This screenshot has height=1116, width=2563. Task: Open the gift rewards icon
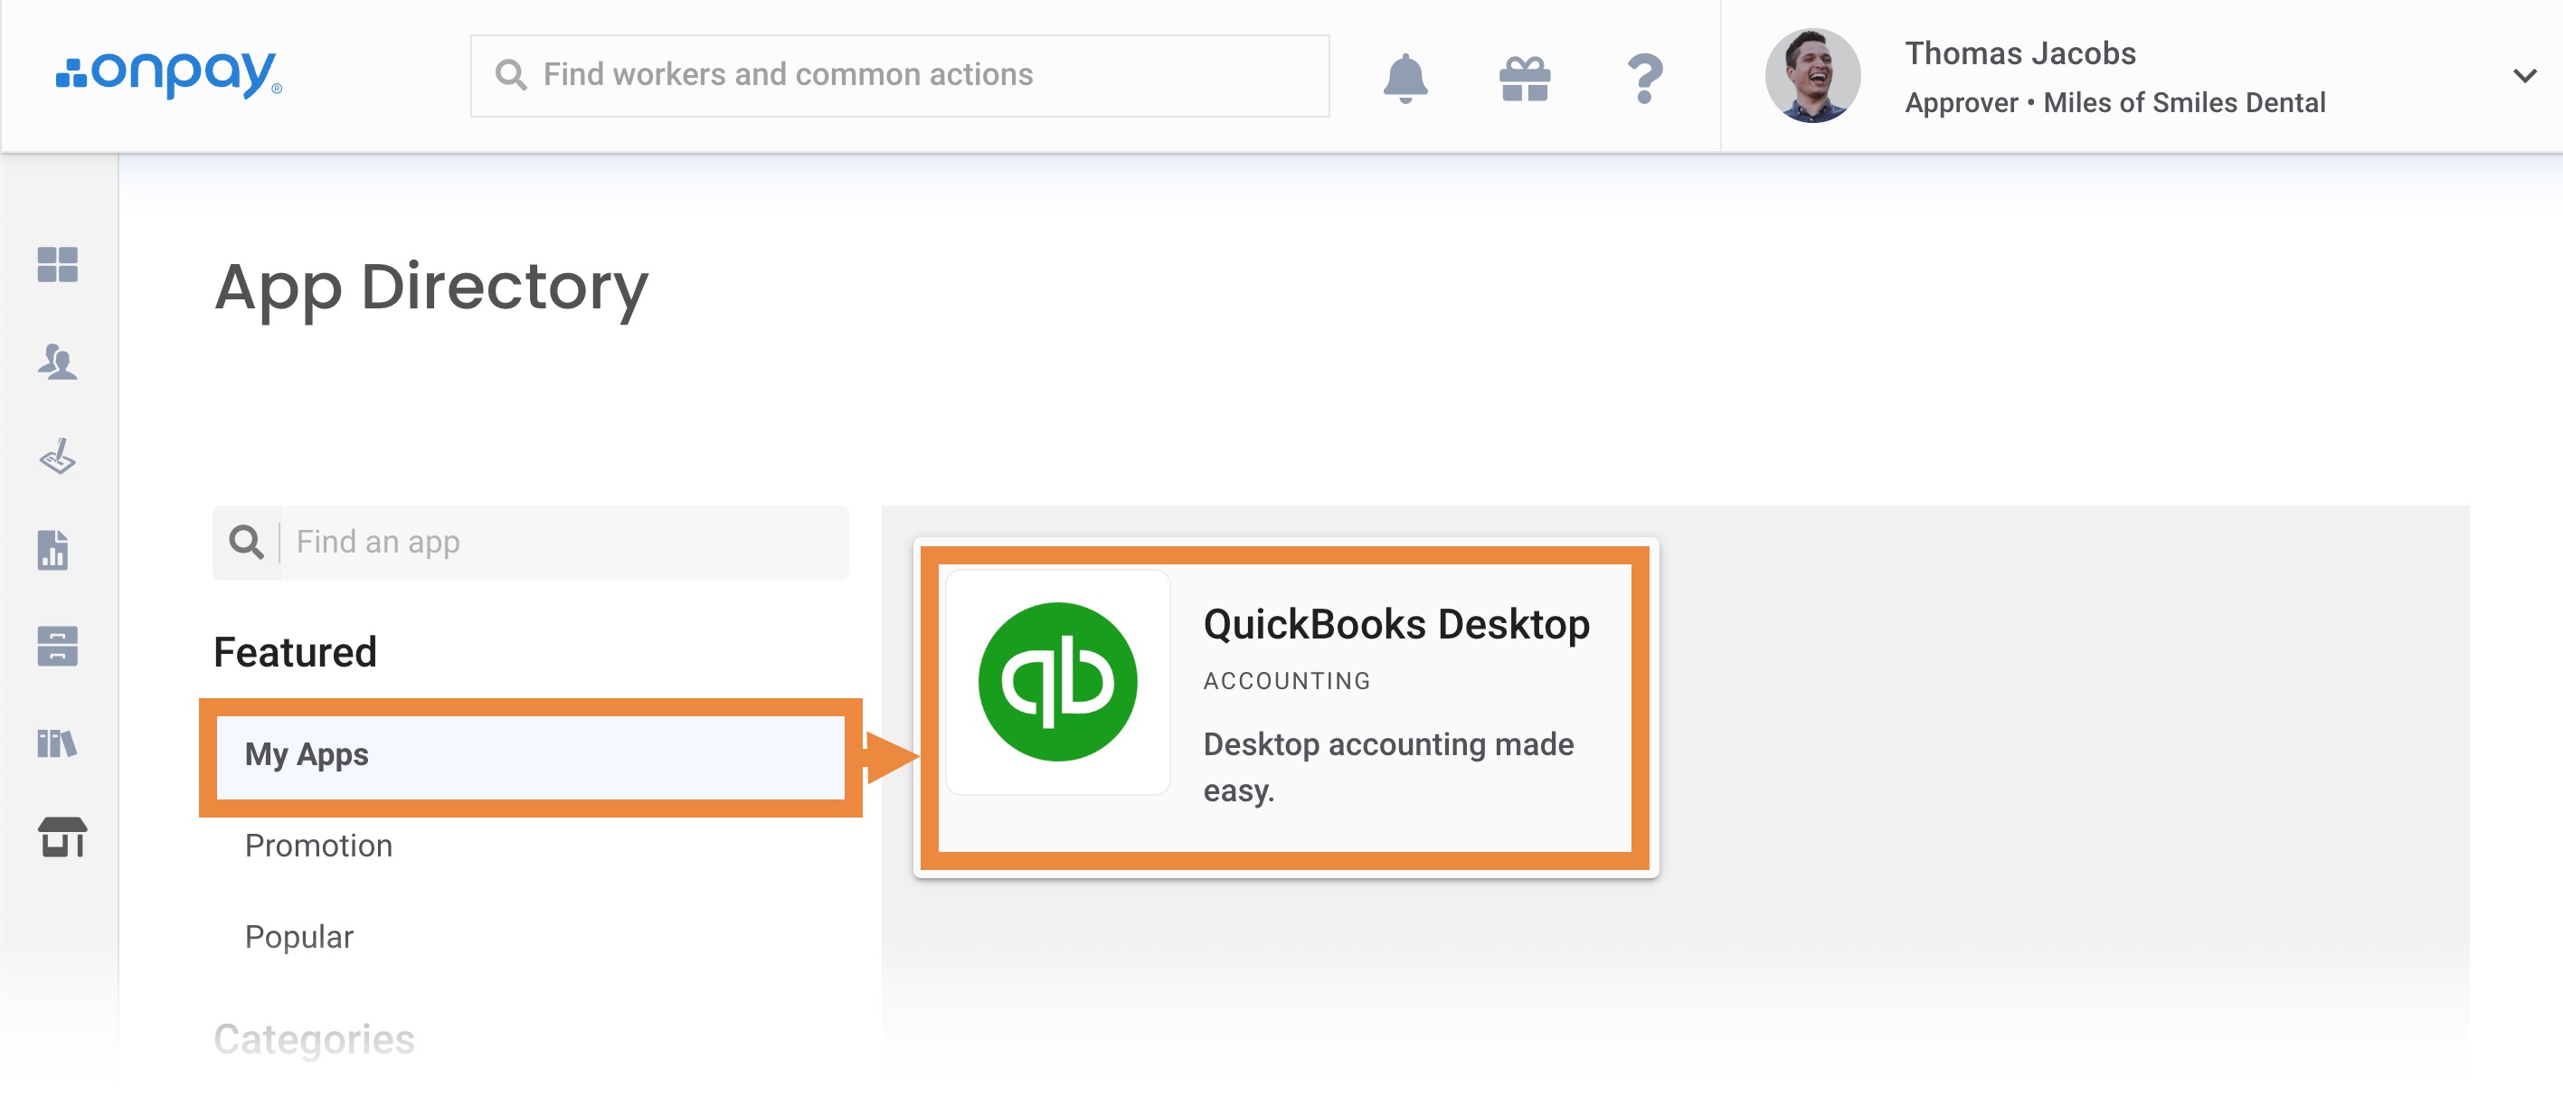(x=1524, y=79)
